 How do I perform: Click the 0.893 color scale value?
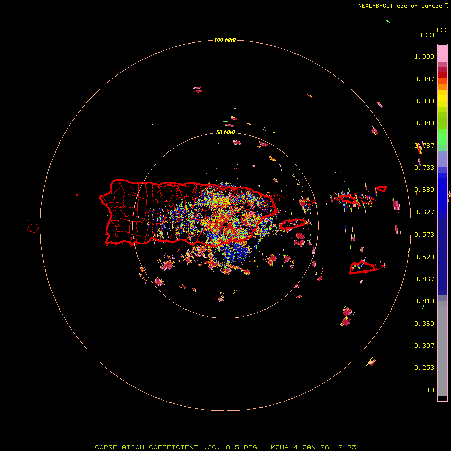424,101
